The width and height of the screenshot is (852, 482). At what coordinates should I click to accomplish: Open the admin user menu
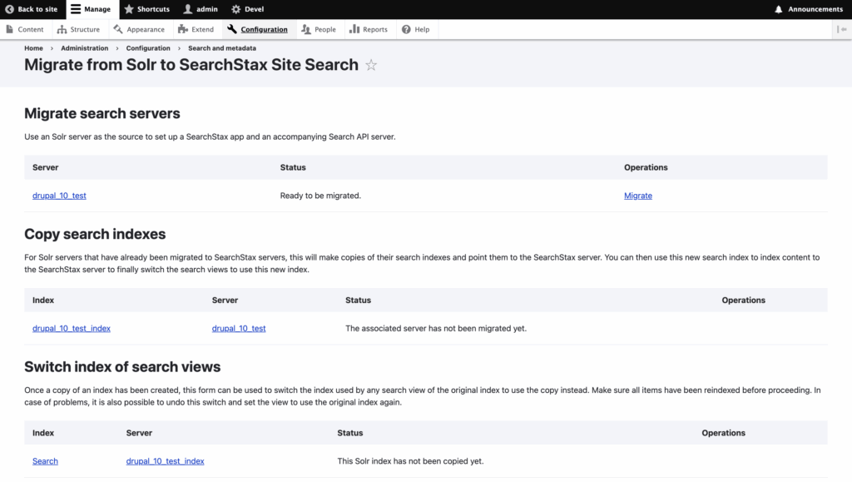click(201, 9)
